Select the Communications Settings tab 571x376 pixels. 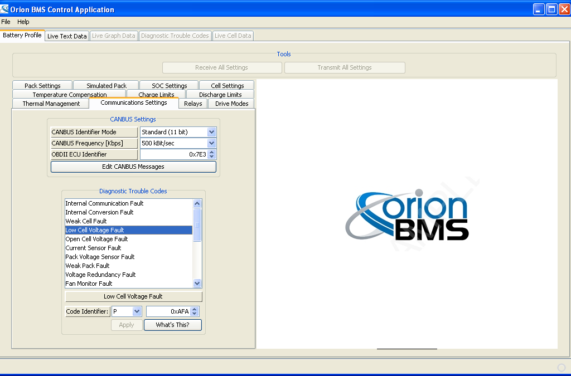click(134, 103)
